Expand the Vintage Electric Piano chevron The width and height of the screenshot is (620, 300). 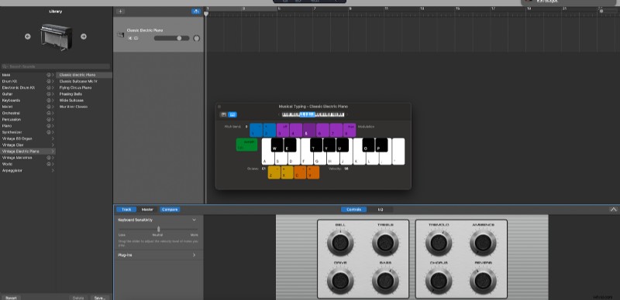coord(53,152)
